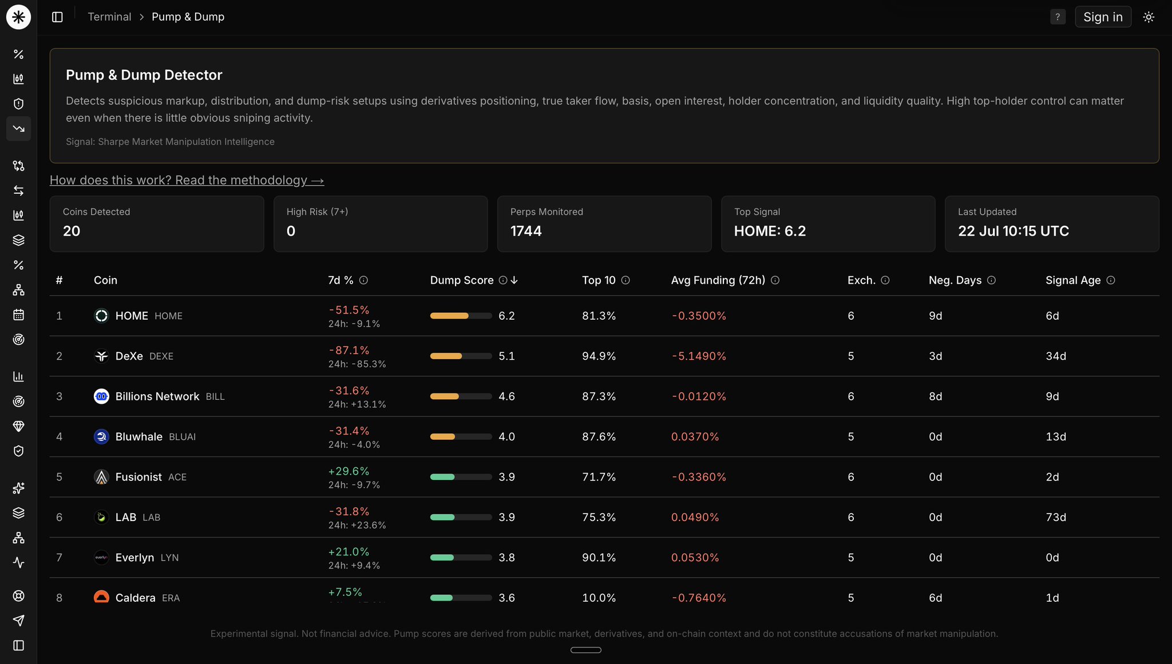Image resolution: width=1172 pixels, height=664 pixels.
Task: Open the question mark help icon
Action: point(1058,17)
